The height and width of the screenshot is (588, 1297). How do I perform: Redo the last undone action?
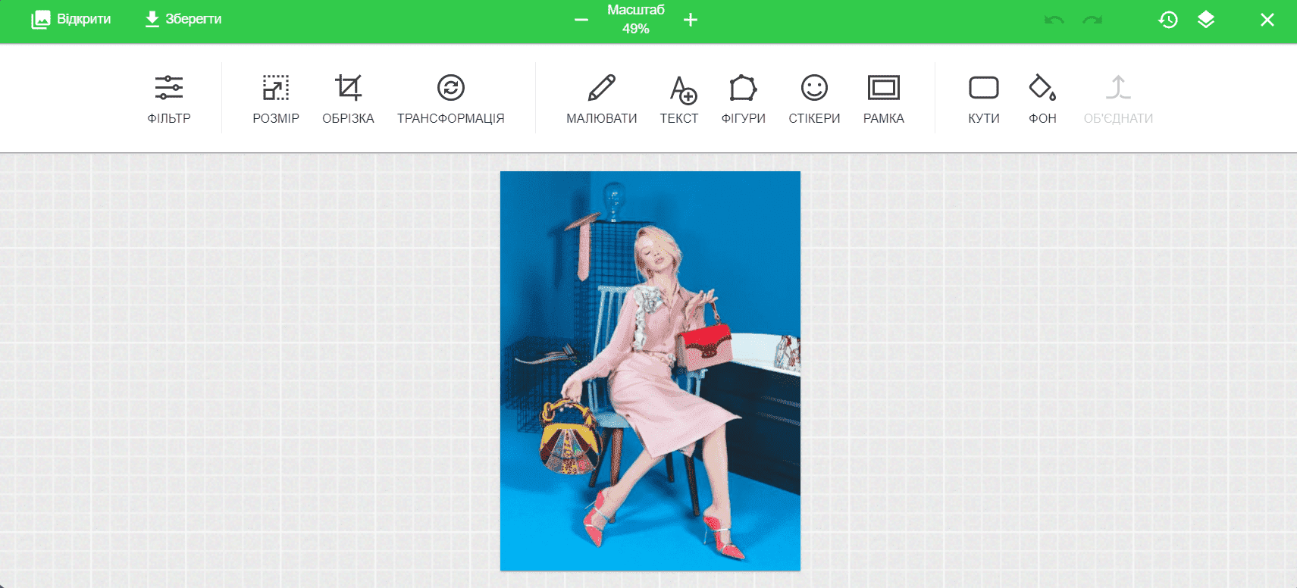(x=1092, y=20)
